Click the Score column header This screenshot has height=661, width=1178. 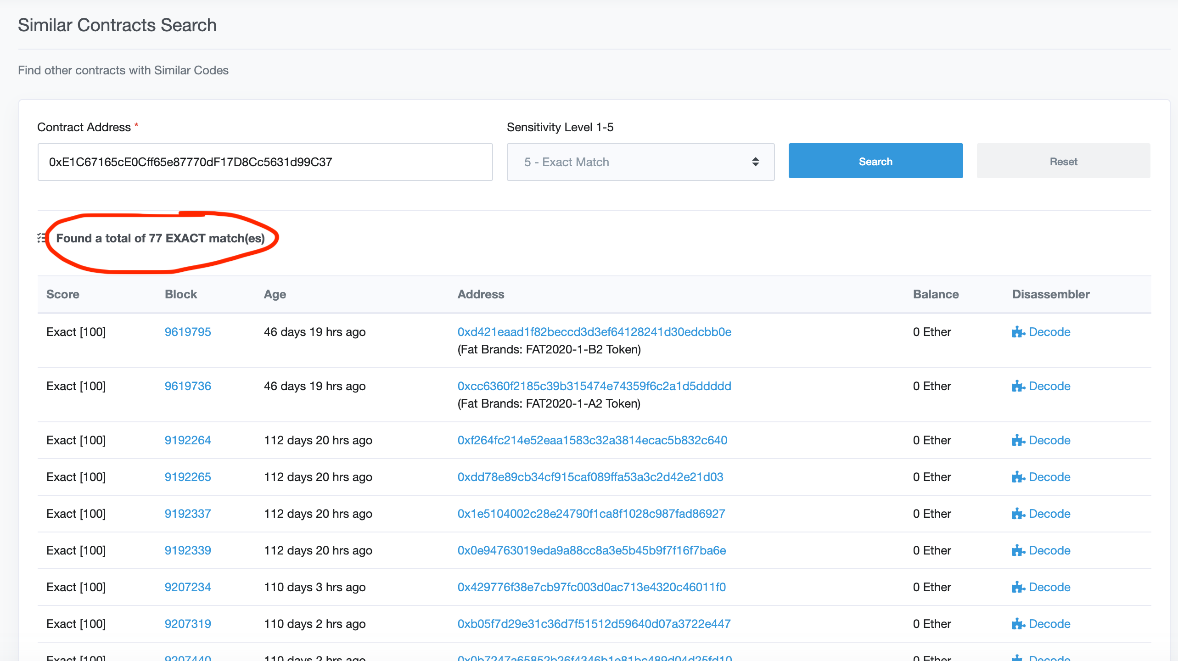pos(63,294)
